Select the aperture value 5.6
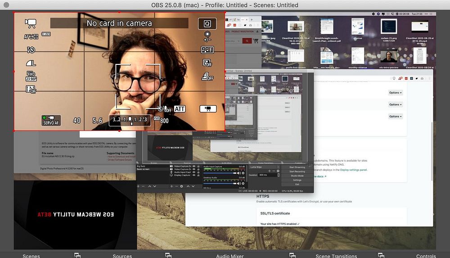Image resolution: width=450 pixels, height=258 pixels. coord(98,120)
